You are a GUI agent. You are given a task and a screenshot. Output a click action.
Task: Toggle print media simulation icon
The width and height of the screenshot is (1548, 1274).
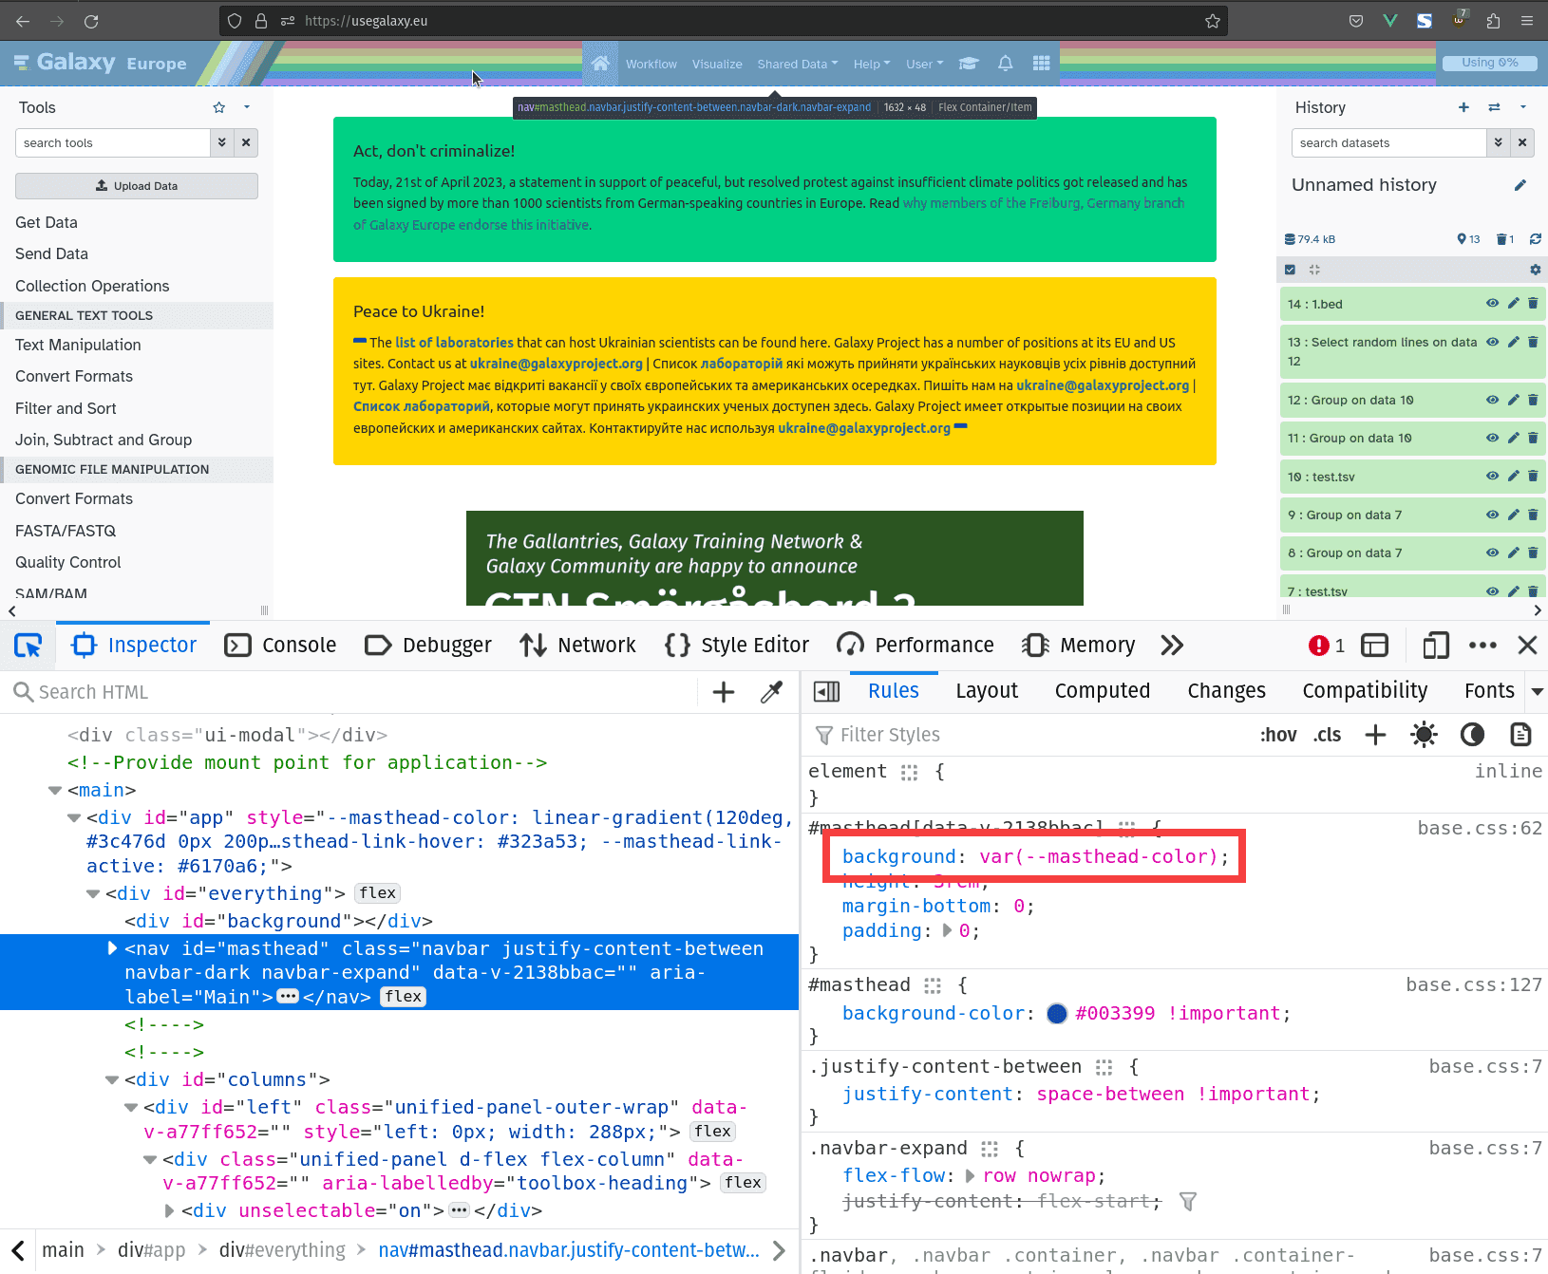[x=1520, y=735]
